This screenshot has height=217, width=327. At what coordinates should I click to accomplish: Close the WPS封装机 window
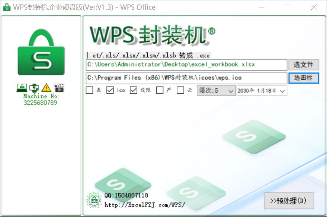314,7
